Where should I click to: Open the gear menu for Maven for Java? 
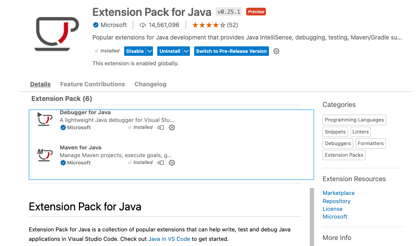(172, 163)
